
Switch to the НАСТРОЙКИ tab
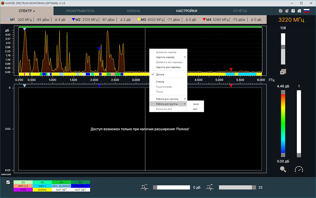186,11
